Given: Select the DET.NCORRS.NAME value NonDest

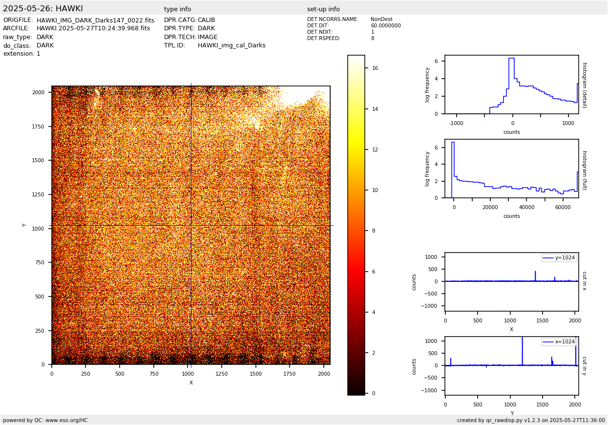Looking at the screenshot, I should coord(381,20).
